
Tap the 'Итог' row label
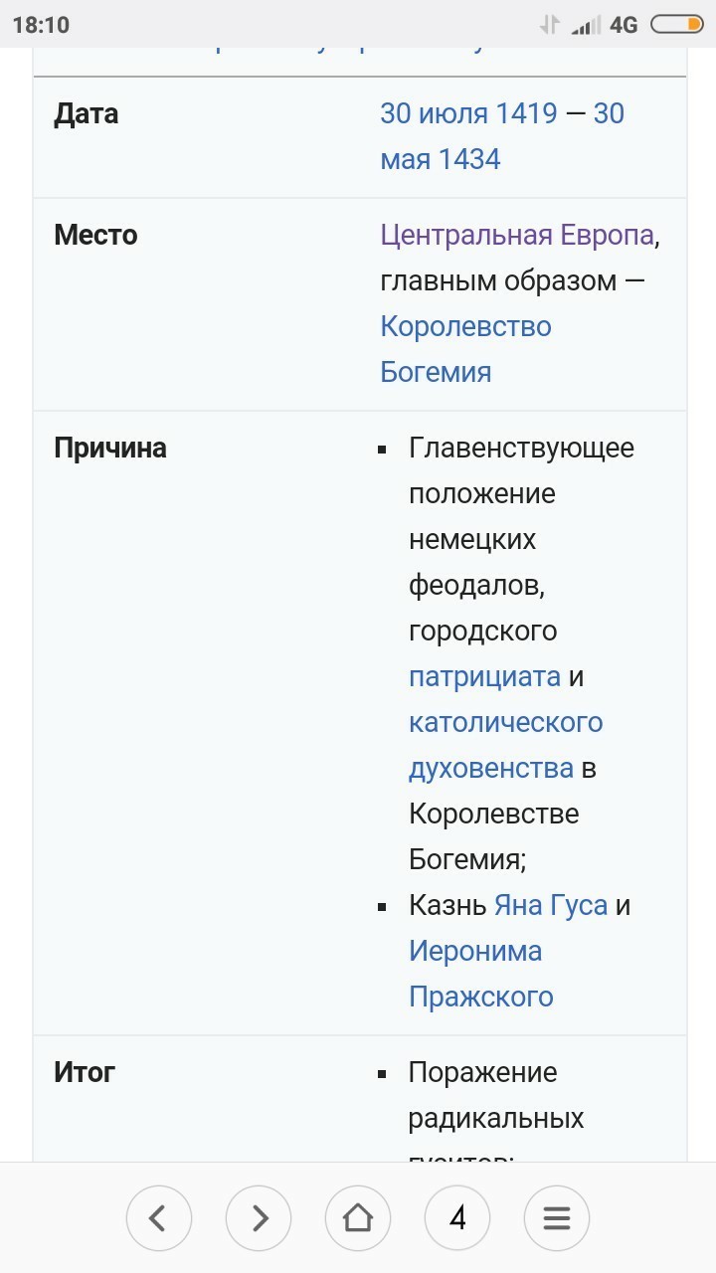pyautogui.click(x=85, y=1073)
